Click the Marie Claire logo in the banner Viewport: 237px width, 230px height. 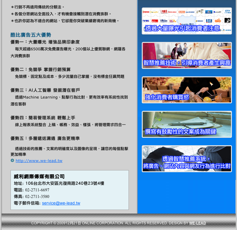click(x=172, y=12)
